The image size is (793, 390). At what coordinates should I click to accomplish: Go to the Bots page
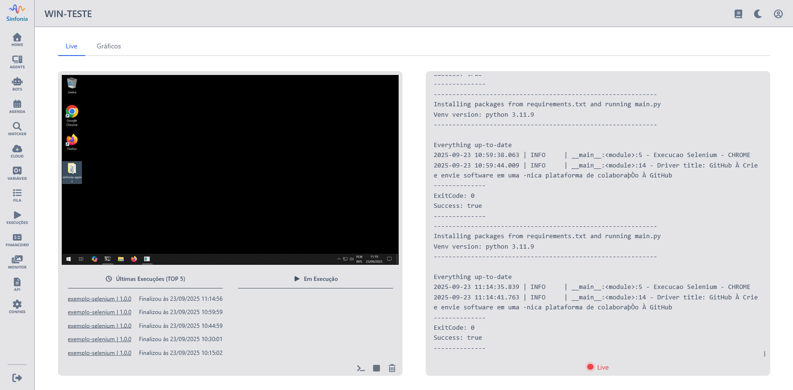pos(17,84)
